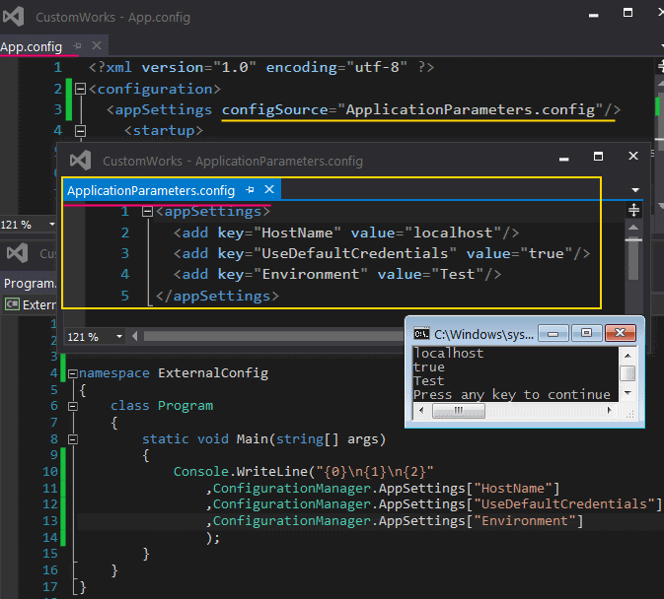The width and height of the screenshot is (664, 599).
Task: Collapse the appSettings node in ApplicationParameters.config
Action: [x=147, y=212]
